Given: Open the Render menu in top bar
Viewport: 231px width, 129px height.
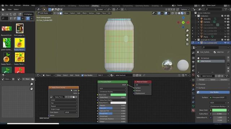Looking at the screenshot, I should [18, 5].
